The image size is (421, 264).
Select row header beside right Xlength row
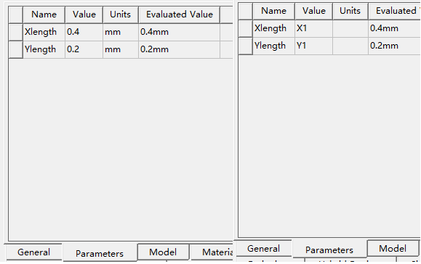tap(246, 28)
